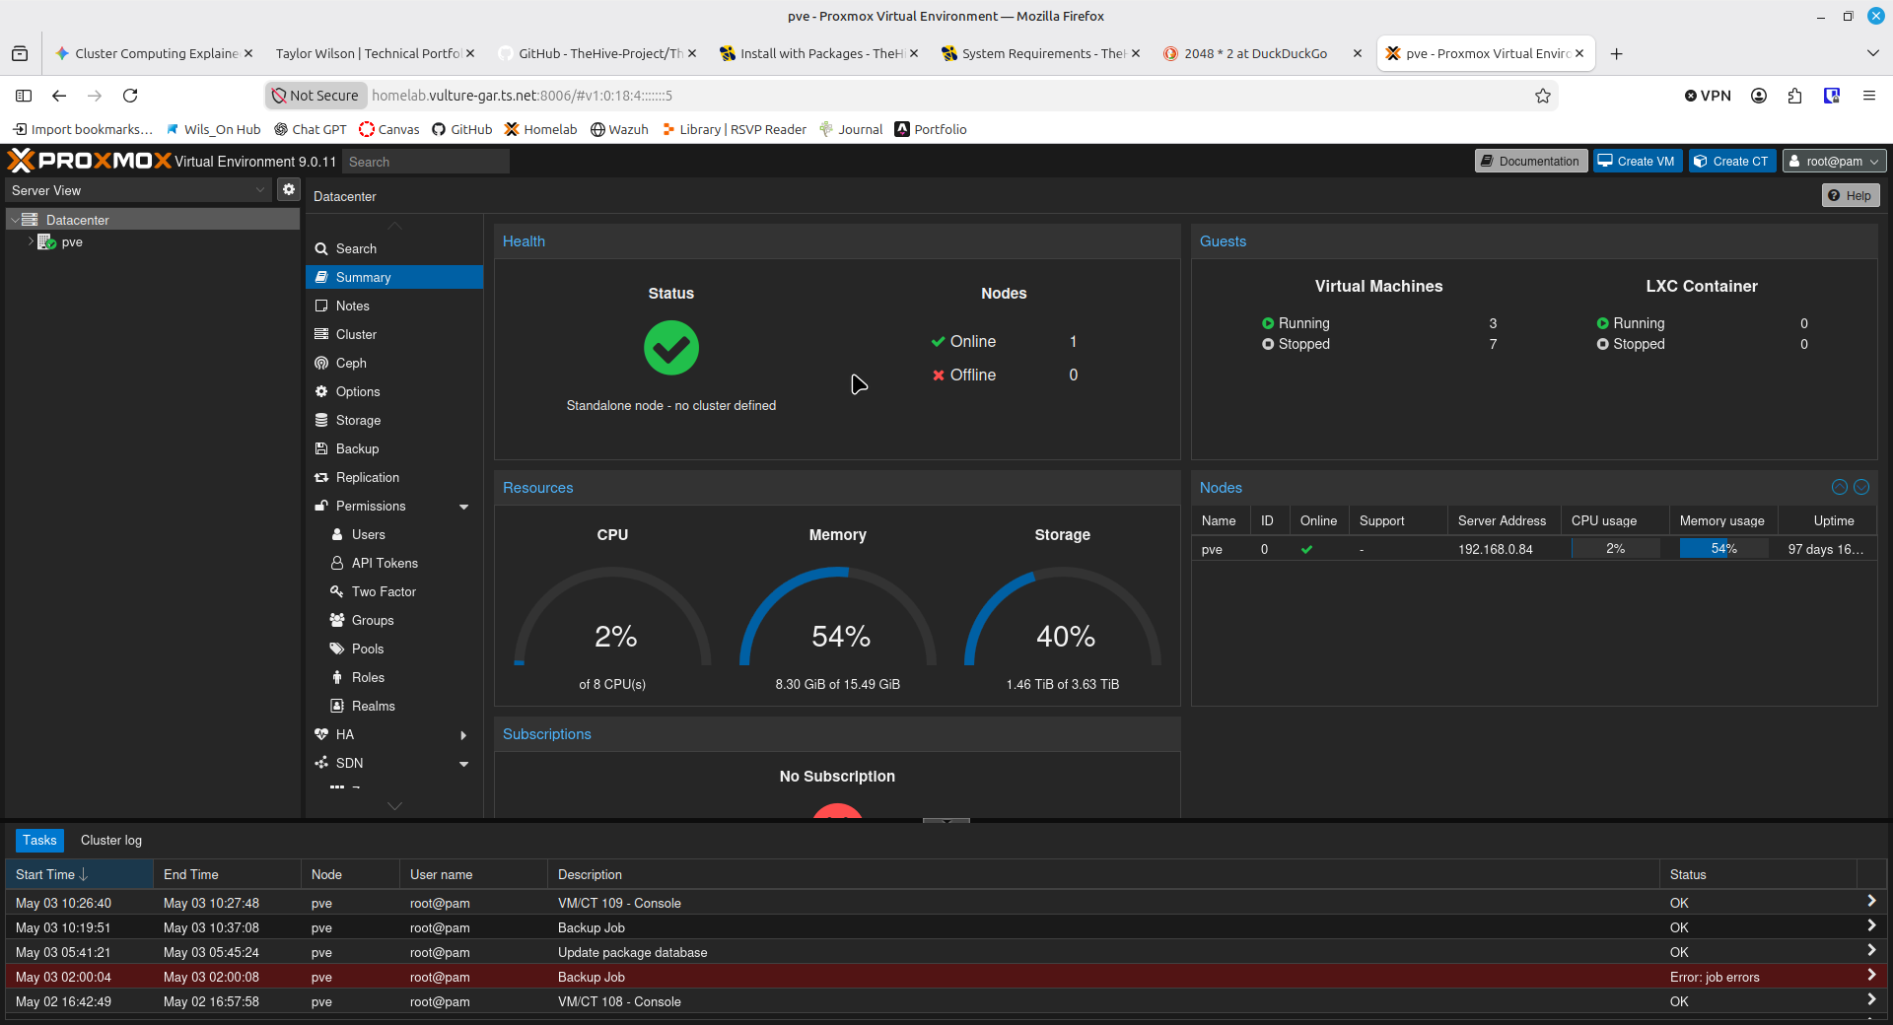Open the Server View gear settings
The height and width of the screenshot is (1025, 1893).
pyautogui.click(x=288, y=189)
